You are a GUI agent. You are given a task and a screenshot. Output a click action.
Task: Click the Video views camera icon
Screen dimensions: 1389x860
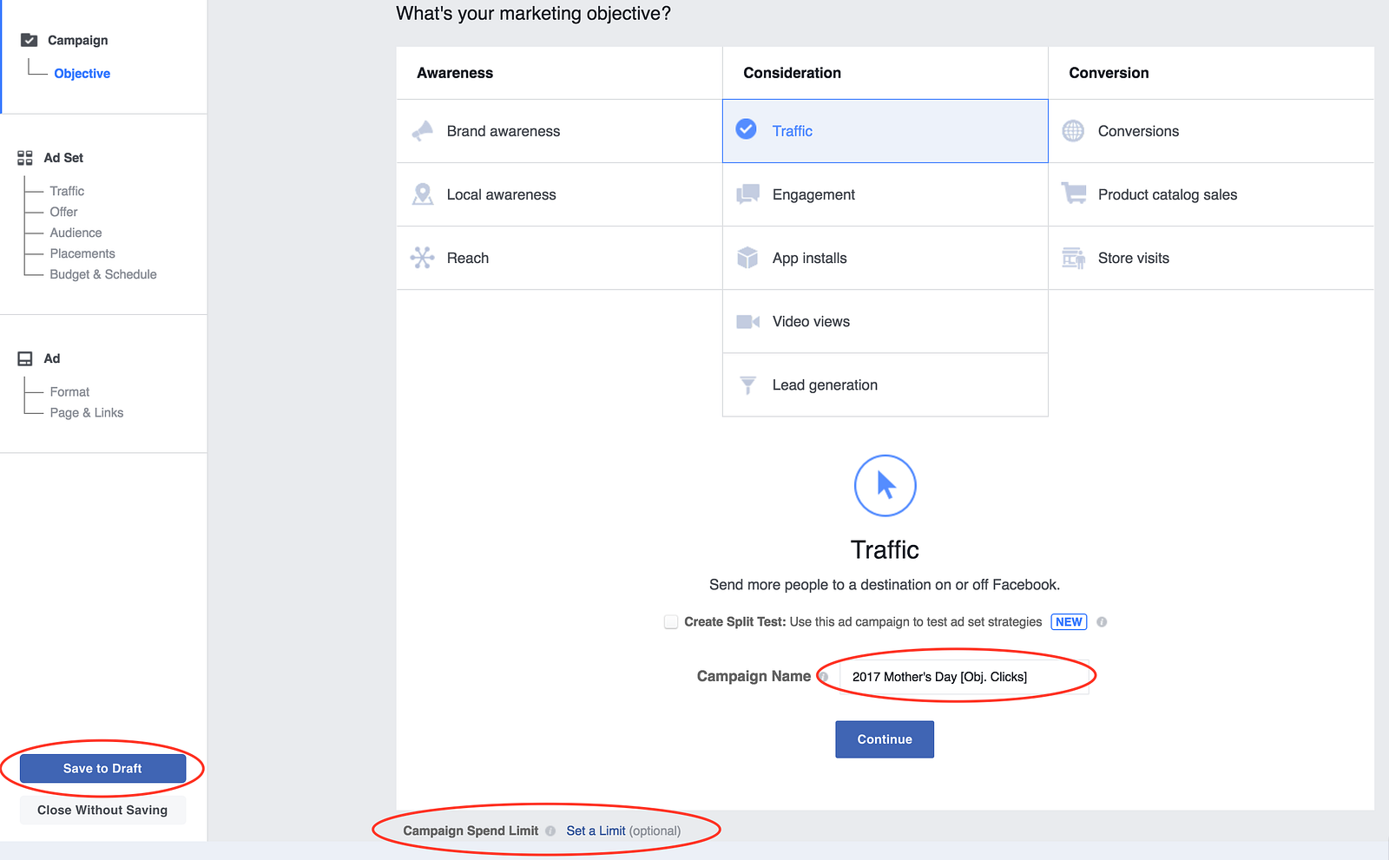747,322
